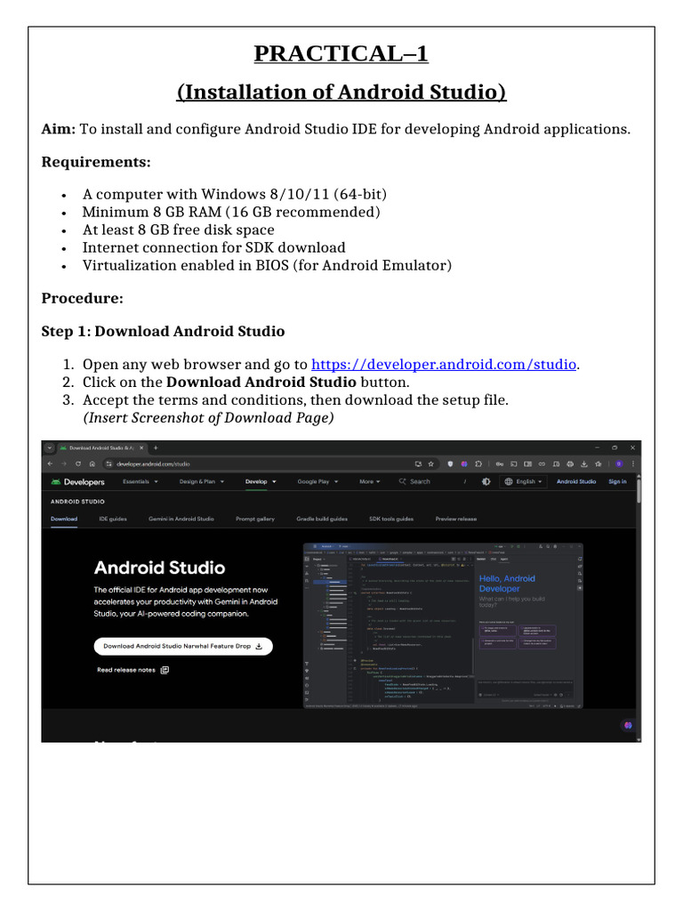683x911 pixels.
Task: Click the ANDROID STUDIO section heading
Action: [x=77, y=502]
